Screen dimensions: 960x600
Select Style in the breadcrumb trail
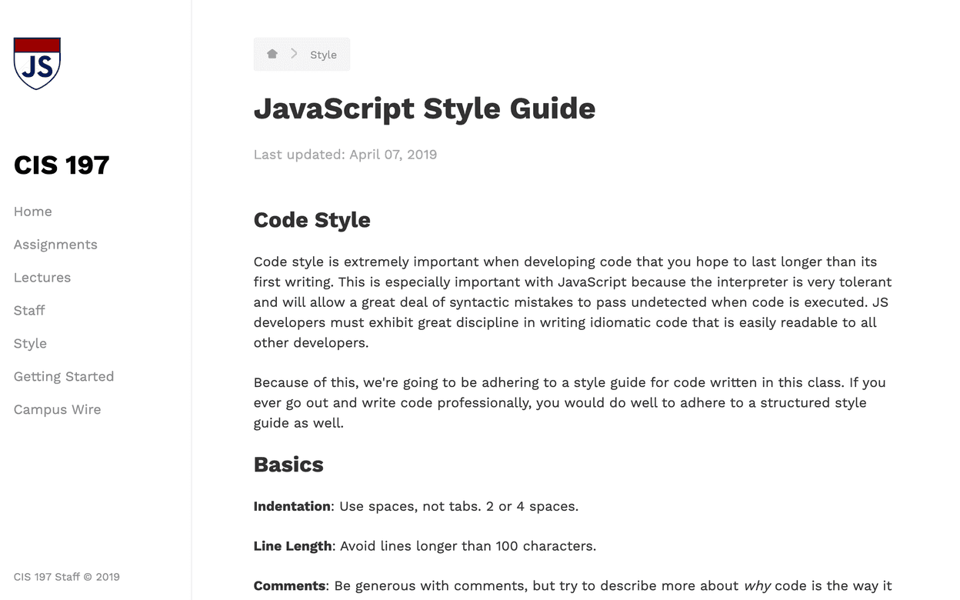coord(323,55)
